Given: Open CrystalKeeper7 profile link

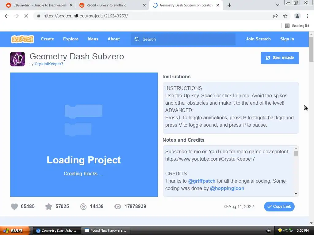Looking at the screenshot, I should pos(49,64).
